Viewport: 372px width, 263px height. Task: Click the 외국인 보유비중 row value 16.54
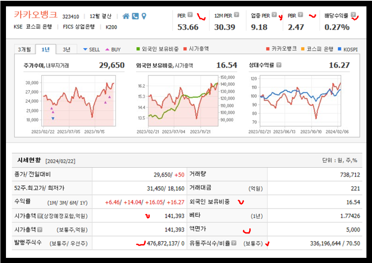pos(353,202)
